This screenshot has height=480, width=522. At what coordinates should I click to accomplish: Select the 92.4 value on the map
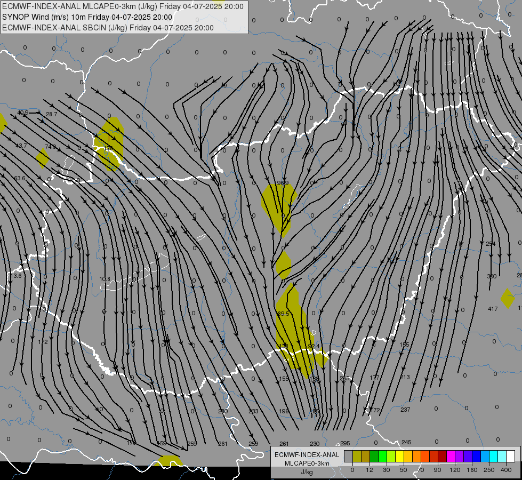[314, 347]
